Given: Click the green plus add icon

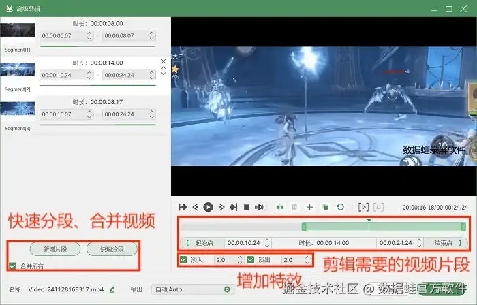Looking at the screenshot, I should coord(309,207).
